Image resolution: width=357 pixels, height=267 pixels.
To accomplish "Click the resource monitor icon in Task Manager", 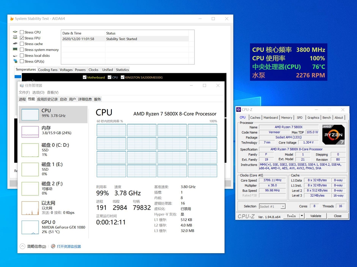I will [x=53, y=246].
